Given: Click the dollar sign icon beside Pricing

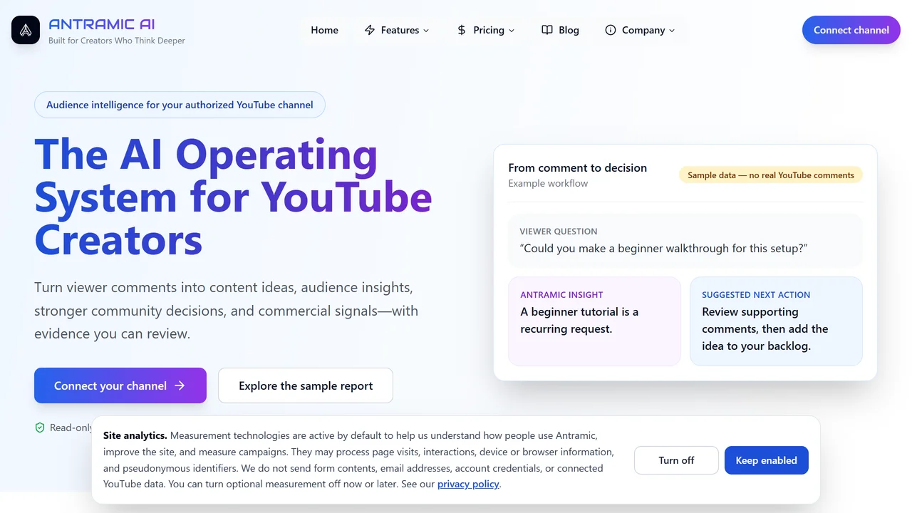Looking at the screenshot, I should [462, 30].
